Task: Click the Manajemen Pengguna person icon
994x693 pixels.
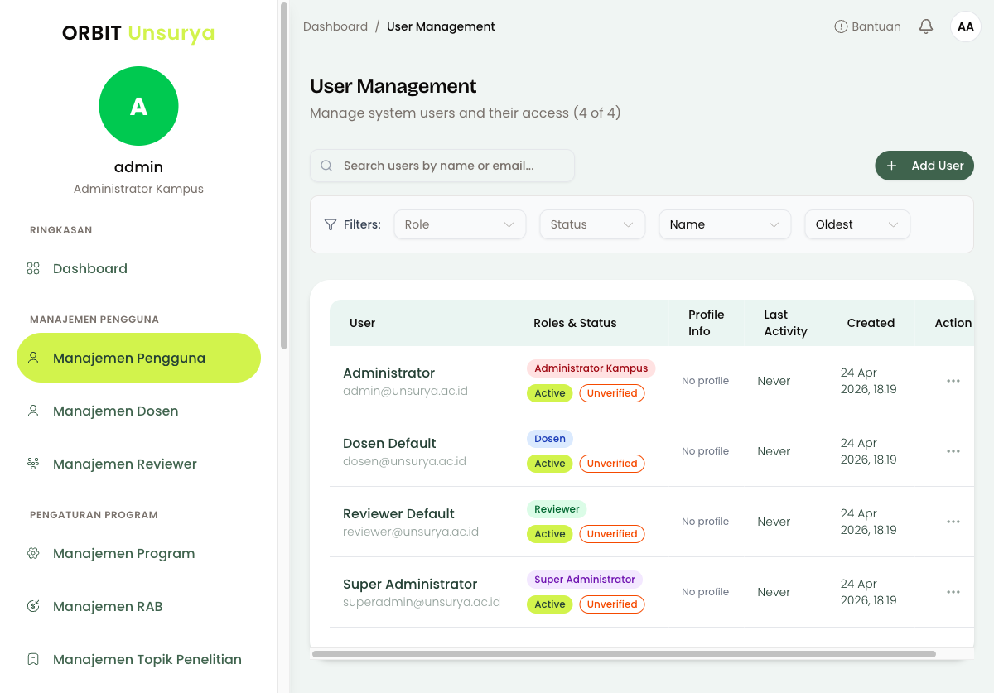Action: pos(33,358)
